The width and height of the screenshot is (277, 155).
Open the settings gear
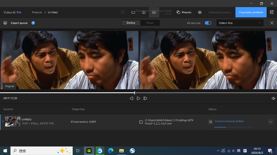(x=200, y=12)
